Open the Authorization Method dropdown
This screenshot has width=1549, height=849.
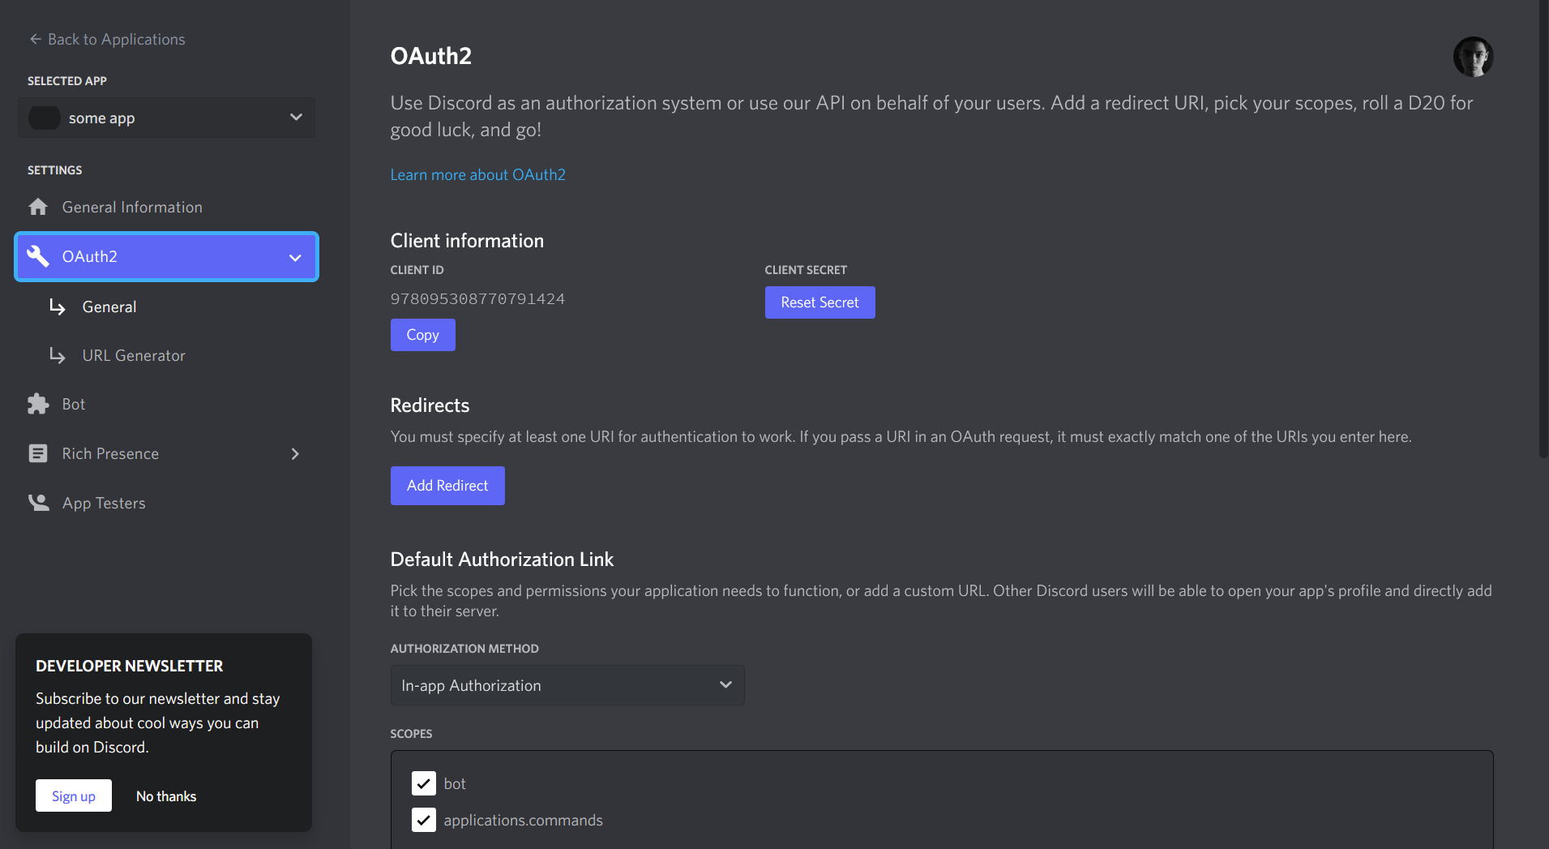point(567,685)
